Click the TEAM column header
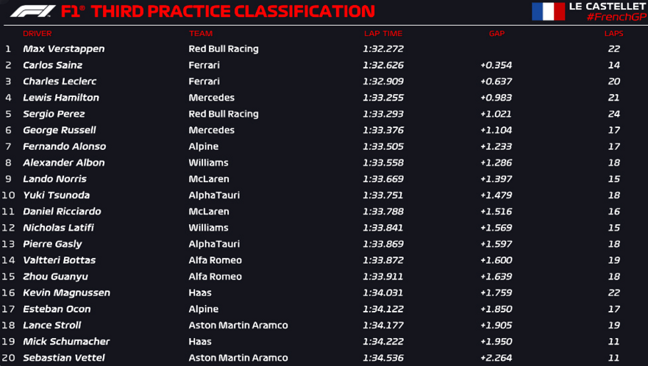This screenshot has width=648, height=366. (x=201, y=34)
